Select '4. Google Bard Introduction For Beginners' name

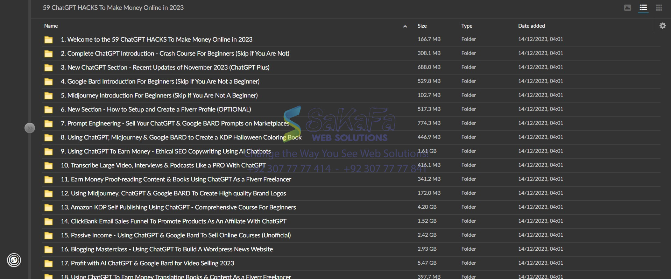pos(160,81)
